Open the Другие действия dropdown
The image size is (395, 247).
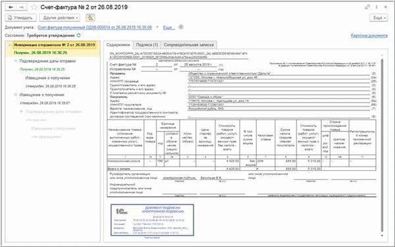(59, 18)
